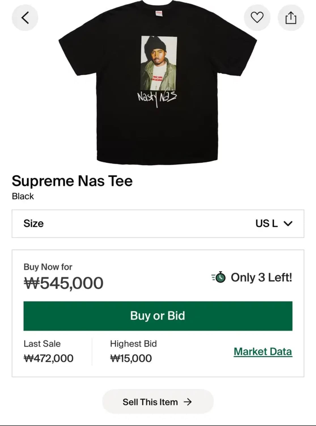This screenshot has height=426, width=316.
Task: Click the Supreme Nas Tee title
Action: pos(72,181)
